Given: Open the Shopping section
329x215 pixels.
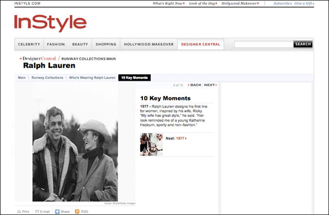Looking at the screenshot, I should [x=106, y=44].
